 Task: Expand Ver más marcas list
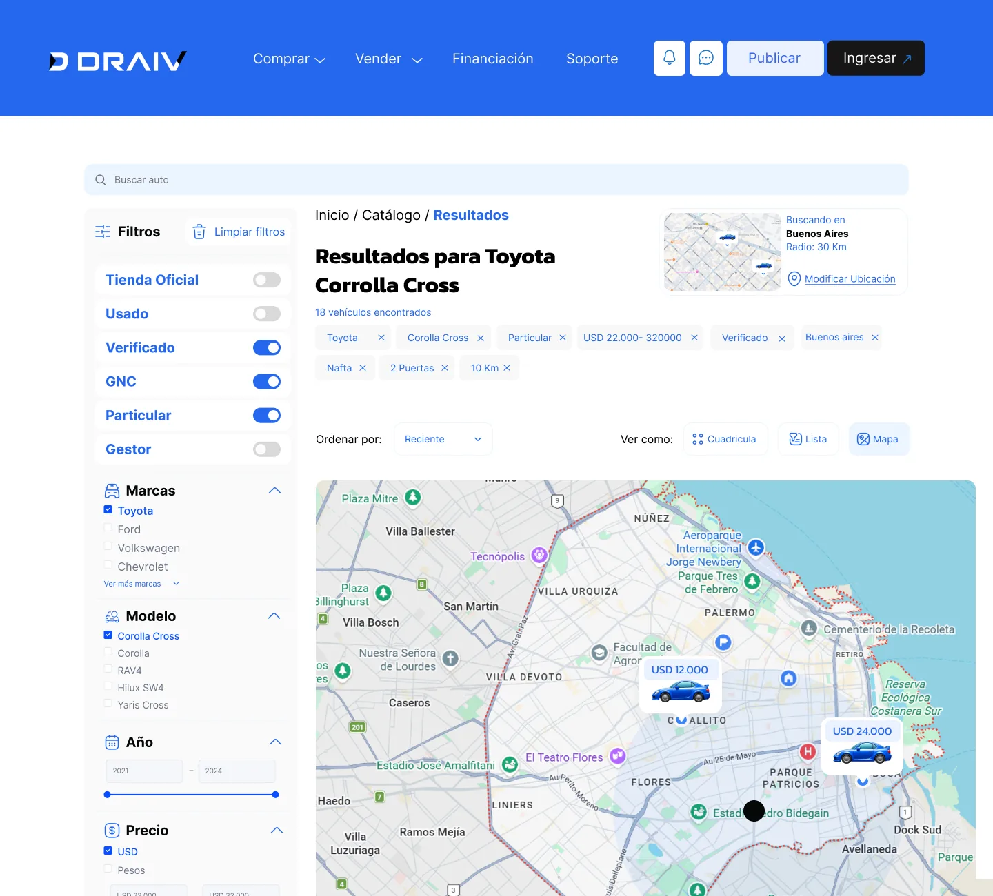coord(141,584)
